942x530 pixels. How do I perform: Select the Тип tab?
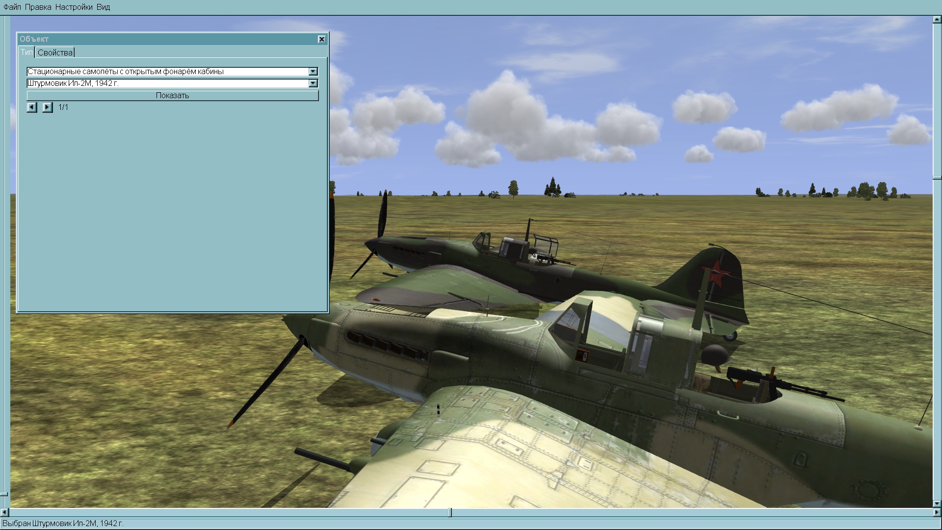pos(26,53)
